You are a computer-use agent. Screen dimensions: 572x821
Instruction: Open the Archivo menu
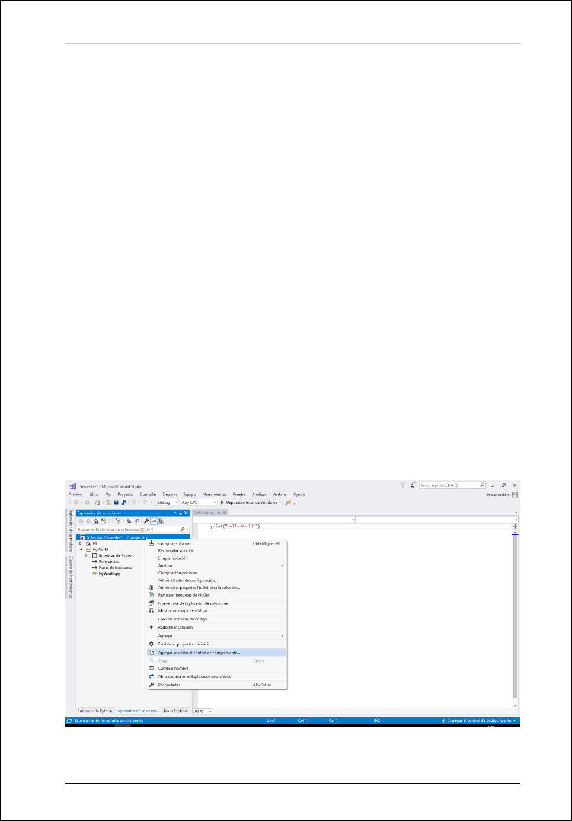pos(76,494)
